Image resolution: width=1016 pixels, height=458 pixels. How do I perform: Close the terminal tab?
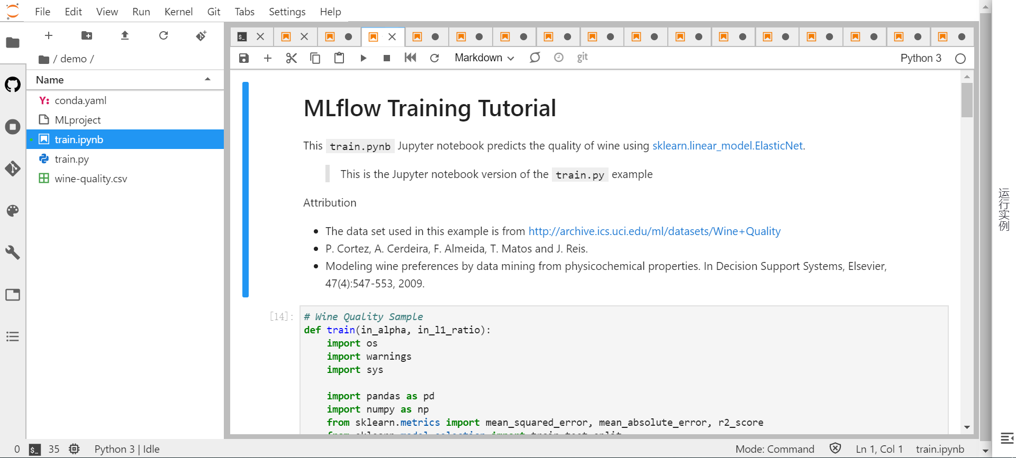260,36
